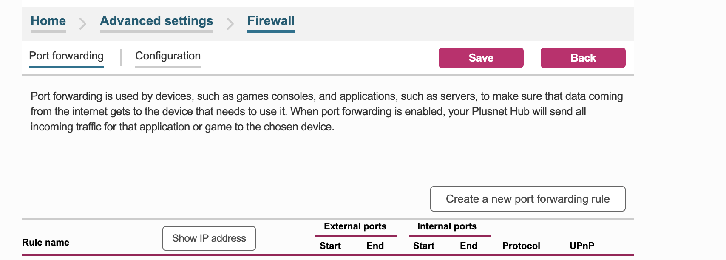Click the External ports header
This screenshot has height=260, width=726.
355,226
